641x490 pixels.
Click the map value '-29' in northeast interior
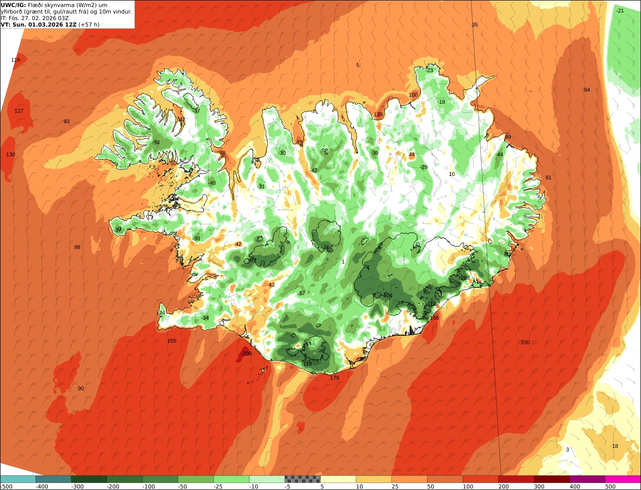(424, 167)
